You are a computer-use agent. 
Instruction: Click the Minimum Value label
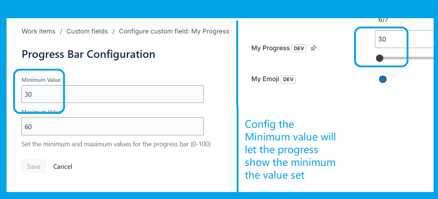click(41, 80)
